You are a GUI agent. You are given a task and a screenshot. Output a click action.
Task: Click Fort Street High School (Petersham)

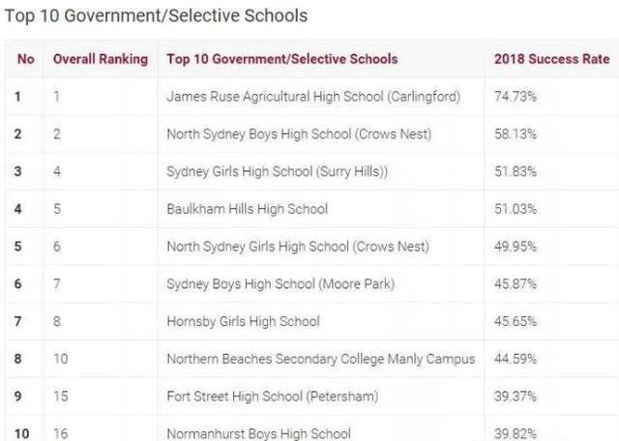272,396
